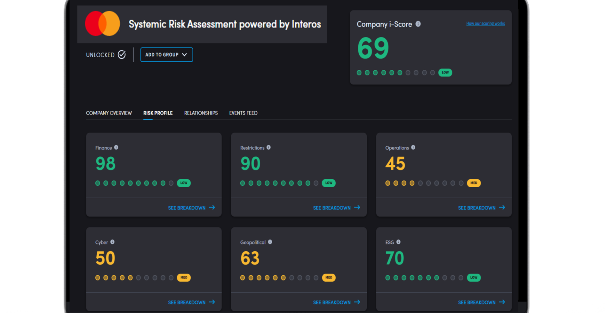
Task: Expand the Operations breakdown arrow
Action: pyautogui.click(x=502, y=207)
